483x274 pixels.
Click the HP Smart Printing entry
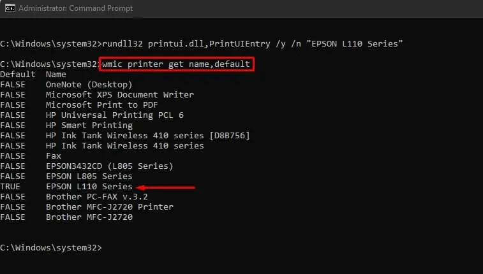[x=89, y=126]
